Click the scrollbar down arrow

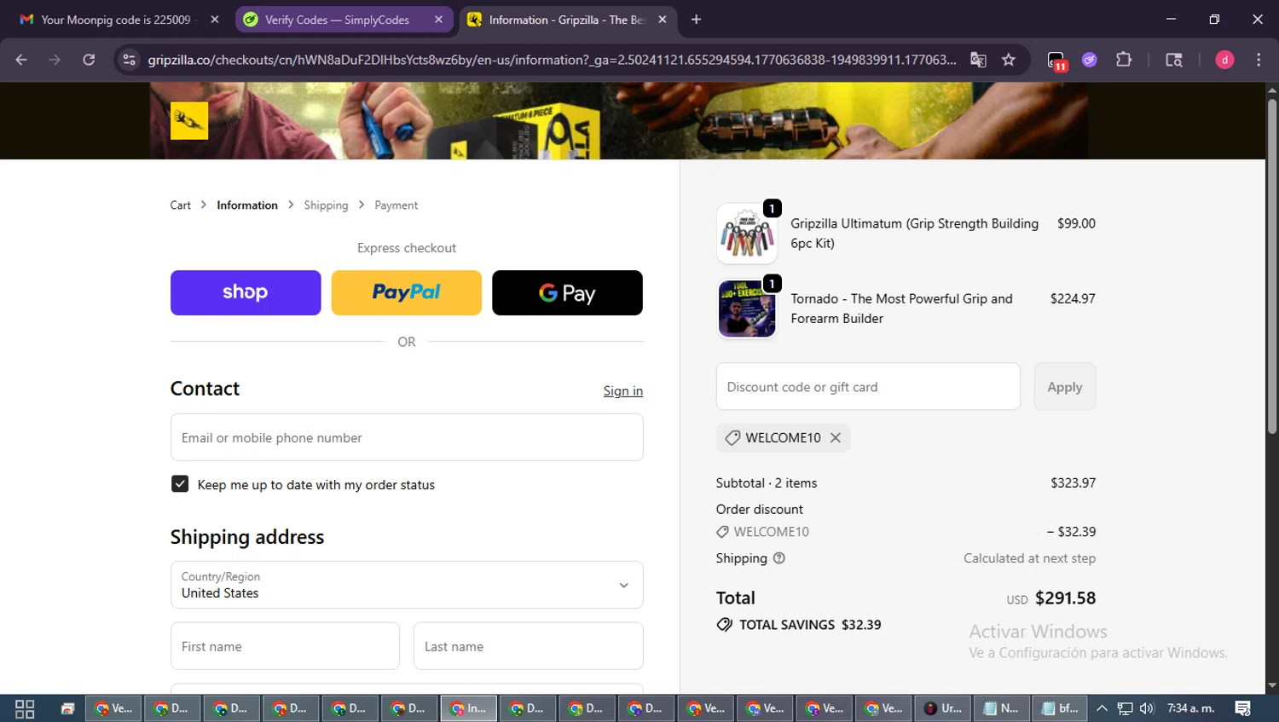[x=1271, y=685]
